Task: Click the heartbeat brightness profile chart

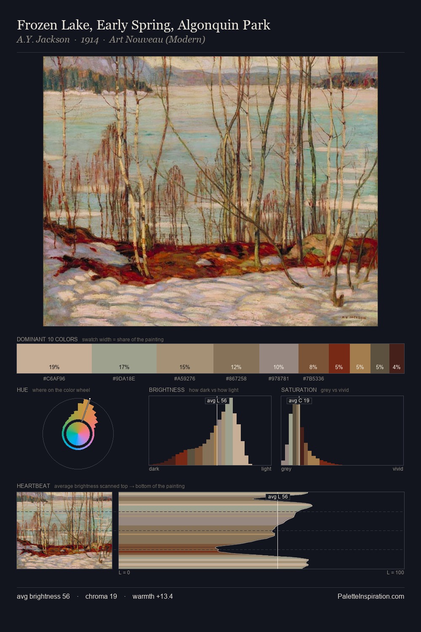Action: click(x=261, y=530)
